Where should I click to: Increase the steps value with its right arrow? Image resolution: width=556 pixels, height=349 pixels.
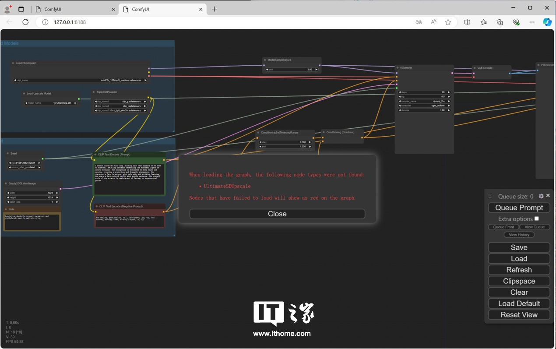tap(449, 92)
